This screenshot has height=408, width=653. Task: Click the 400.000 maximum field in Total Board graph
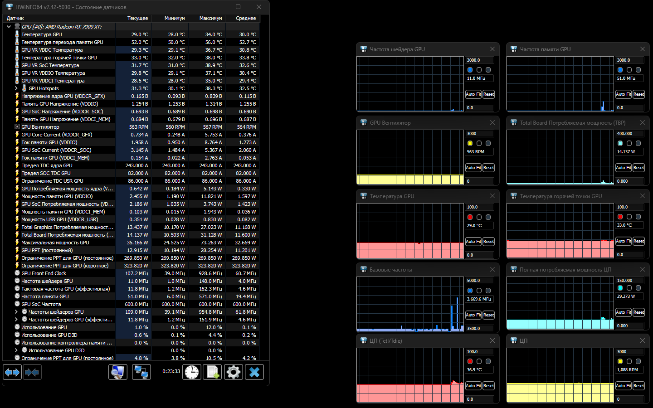pyautogui.click(x=630, y=134)
